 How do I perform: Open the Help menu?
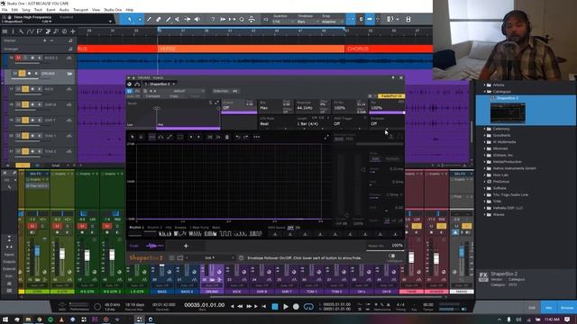point(130,10)
